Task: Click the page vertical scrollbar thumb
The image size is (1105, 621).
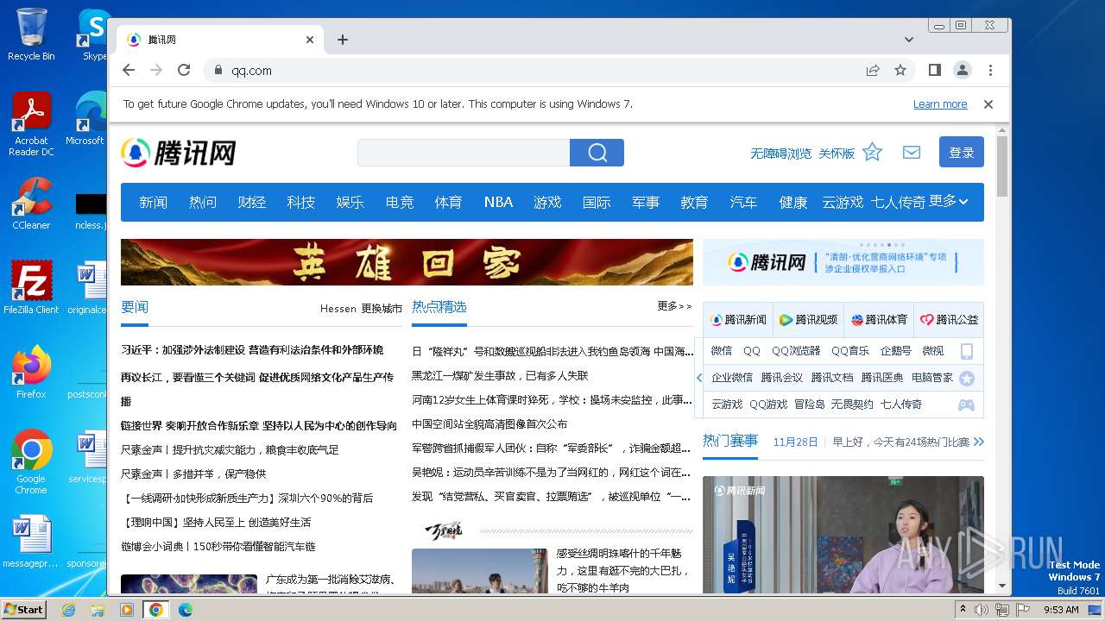Action: tap(1002, 166)
